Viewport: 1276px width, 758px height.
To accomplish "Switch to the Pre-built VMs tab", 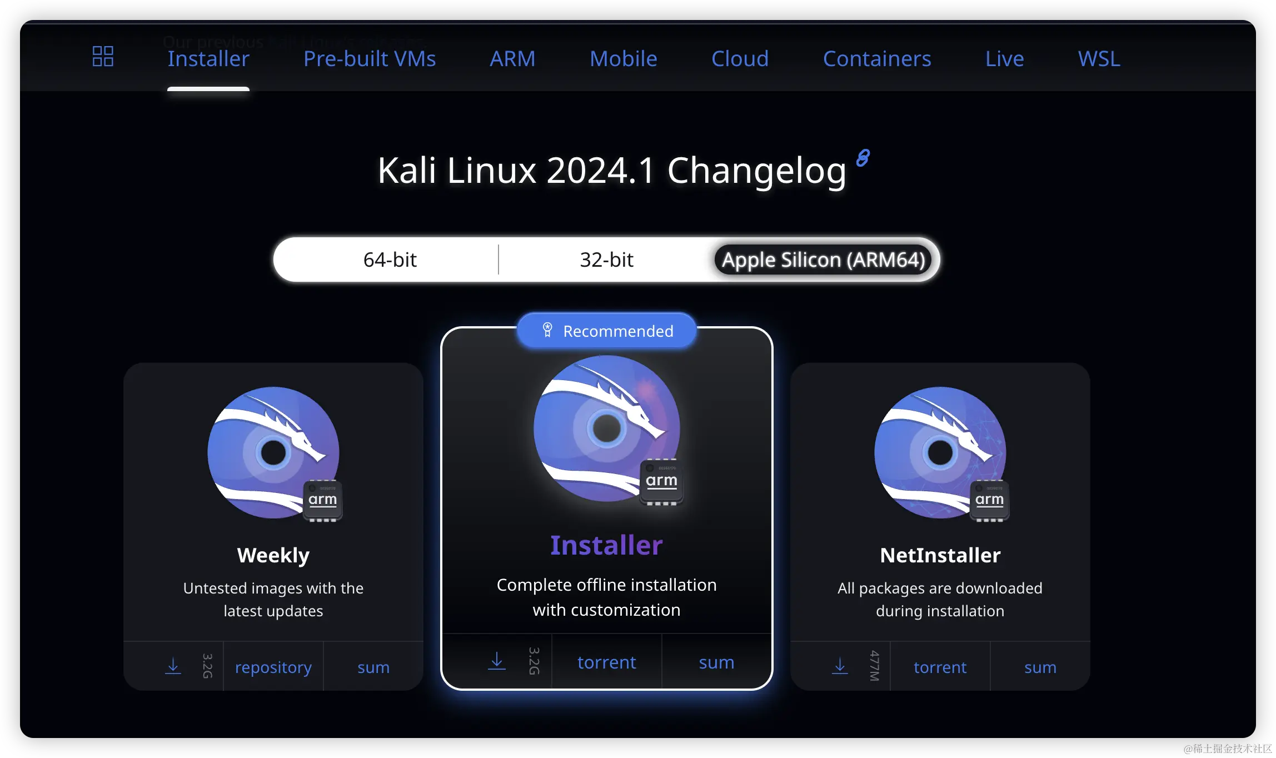I will click(x=370, y=59).
